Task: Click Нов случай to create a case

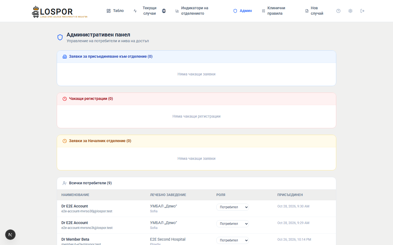Action: point(317,11)
